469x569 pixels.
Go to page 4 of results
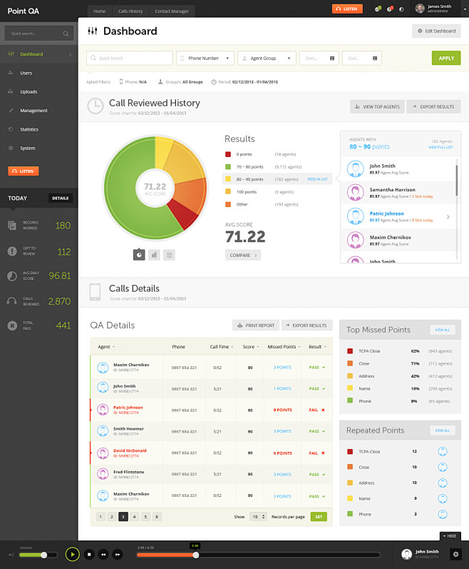[x=135, y=517]
